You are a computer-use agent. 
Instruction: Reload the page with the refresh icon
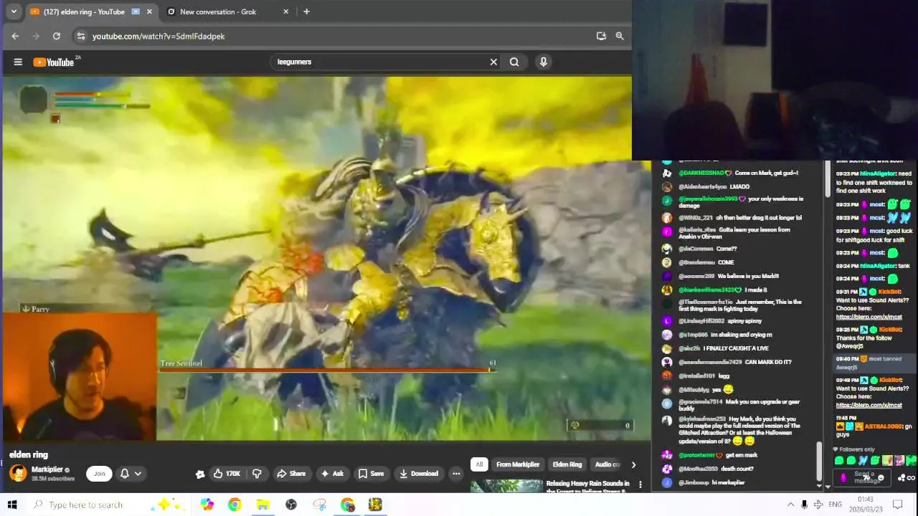pyautogui.click(x=57, y=36)
